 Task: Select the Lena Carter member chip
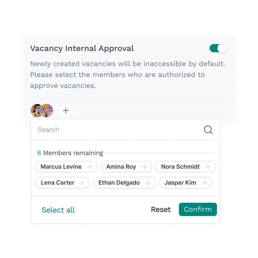(57, 183)
